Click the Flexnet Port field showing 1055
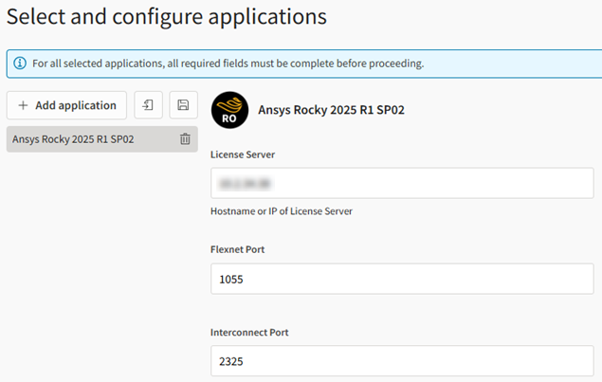The height and width of the screenshot is (382, 602). (402, 279)
